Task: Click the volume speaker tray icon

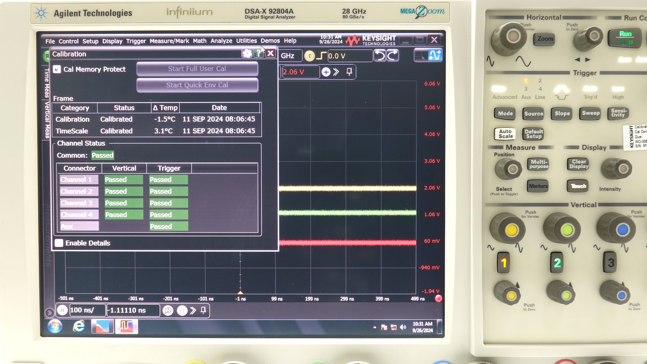Action: 403,327
